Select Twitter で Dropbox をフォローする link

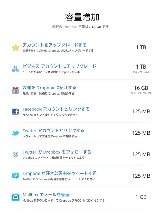(x=57, y=152)
